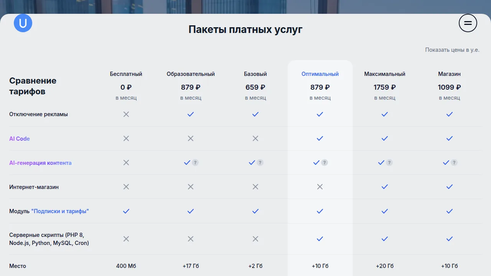
Task: Click Показать цены в у.е. link
Action: click(452, 50)
